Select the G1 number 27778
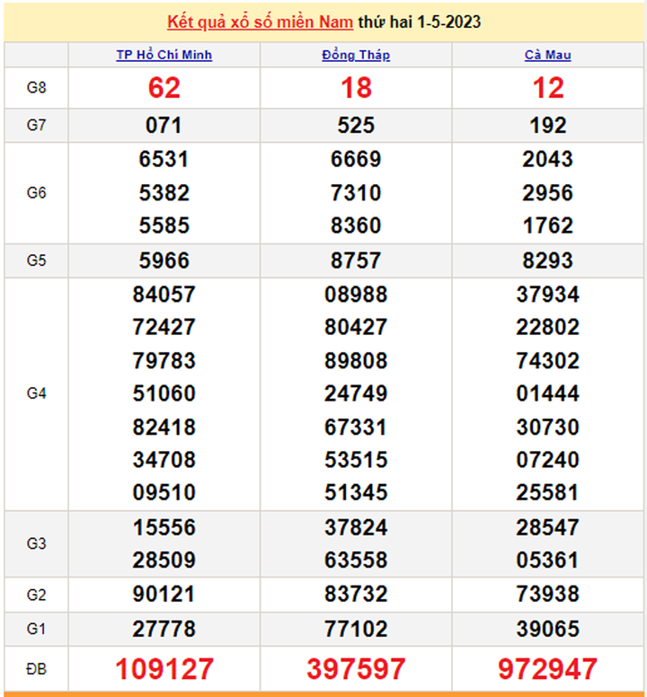 tap(164, 627)
